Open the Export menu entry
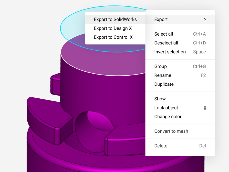 click(x=161, y=19)
